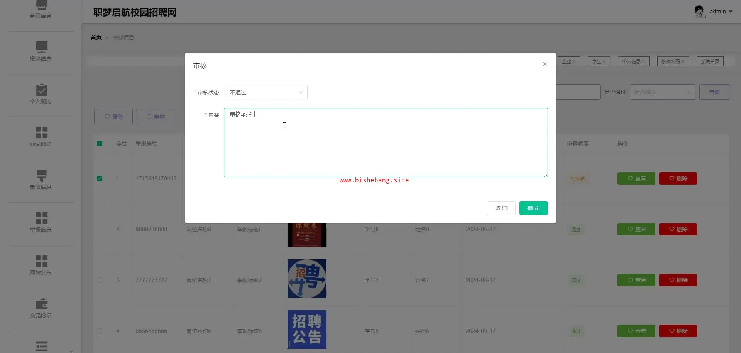The image size is (741, 353).
Task: Cancel the review dialog with 取消
Action: pyautogui.click(x=501, y=208)
